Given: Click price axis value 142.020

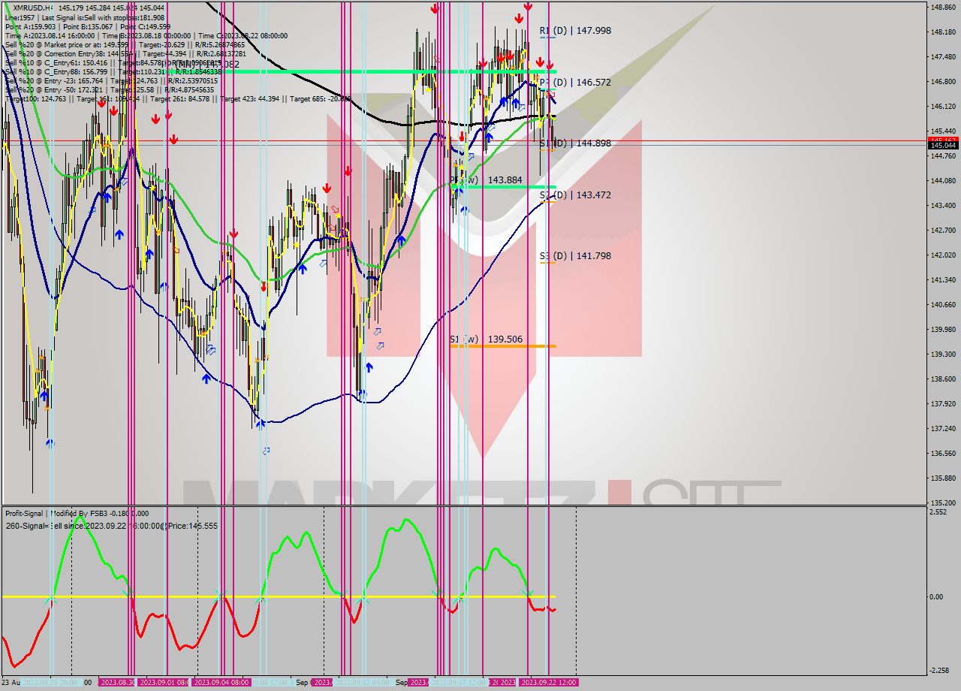Looking at the screenshot, I should point(943,255).
